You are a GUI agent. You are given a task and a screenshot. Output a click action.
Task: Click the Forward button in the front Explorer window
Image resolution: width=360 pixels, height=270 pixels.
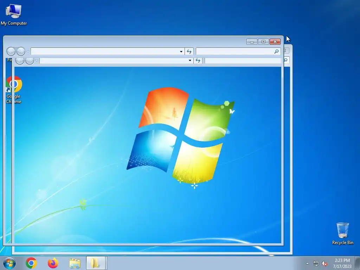click(x=21, y=51)
